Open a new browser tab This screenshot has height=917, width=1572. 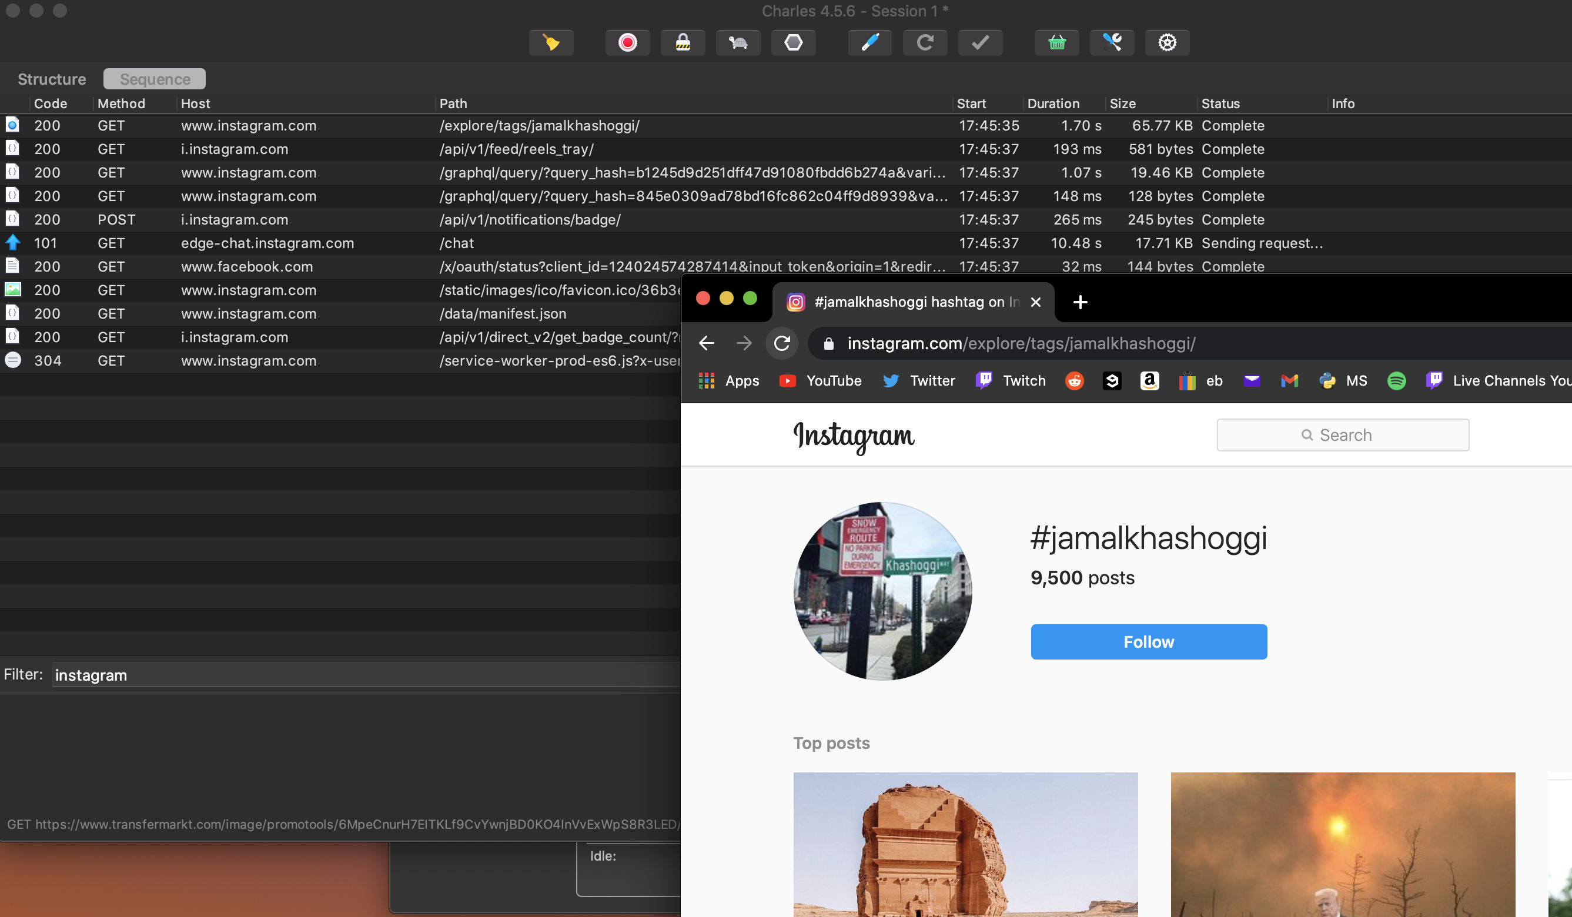(1081, 302)
